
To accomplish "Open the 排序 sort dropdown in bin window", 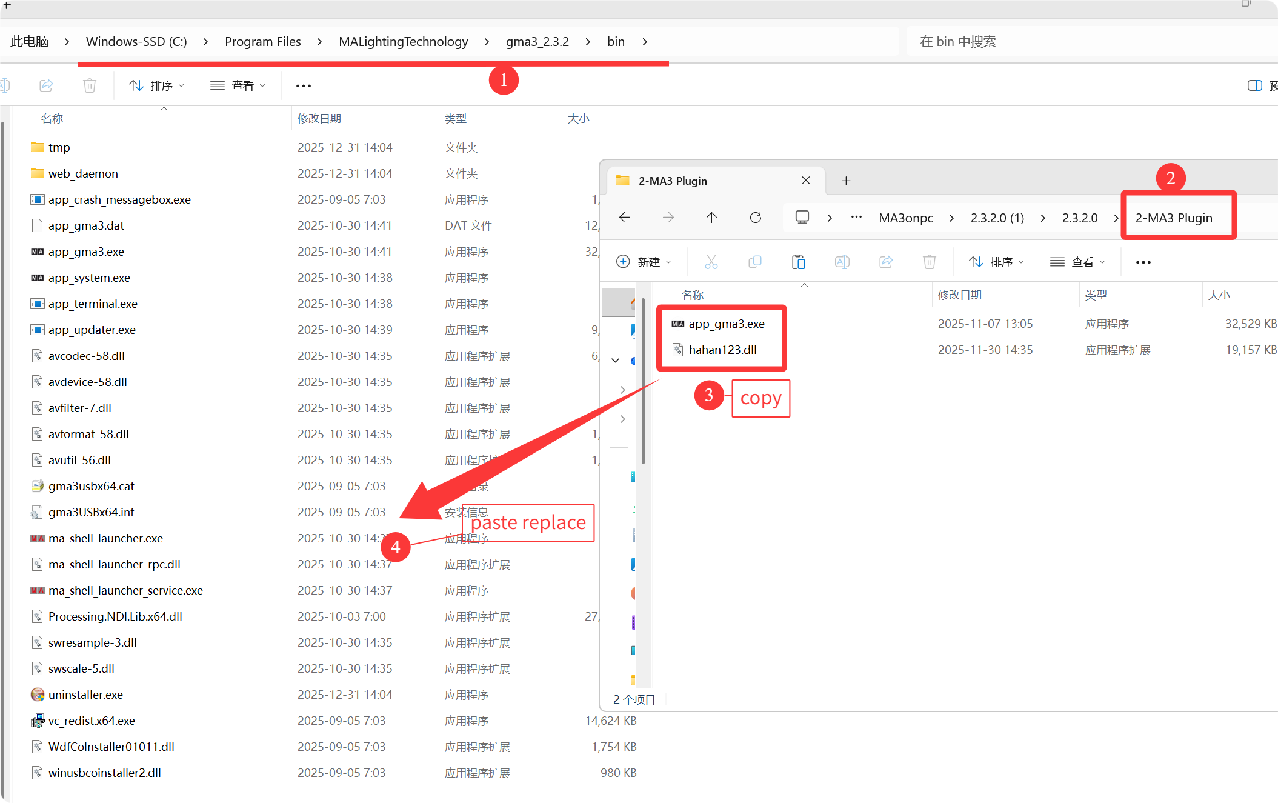I will pyautogui.click(x=156, y=85).
